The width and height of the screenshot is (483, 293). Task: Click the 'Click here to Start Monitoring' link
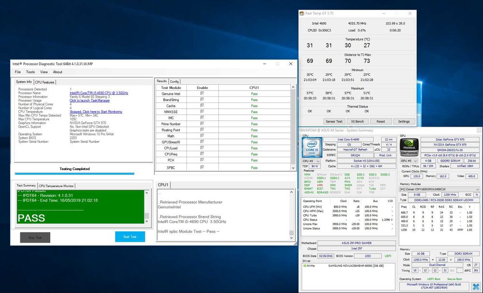click(x=96, y=112)
